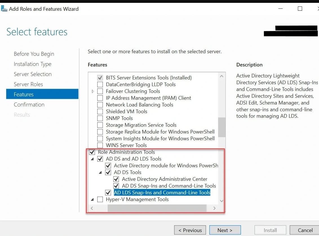Click the up arrow of features scrollbar
Screen dimensions: 319x236
pos(221,76)
